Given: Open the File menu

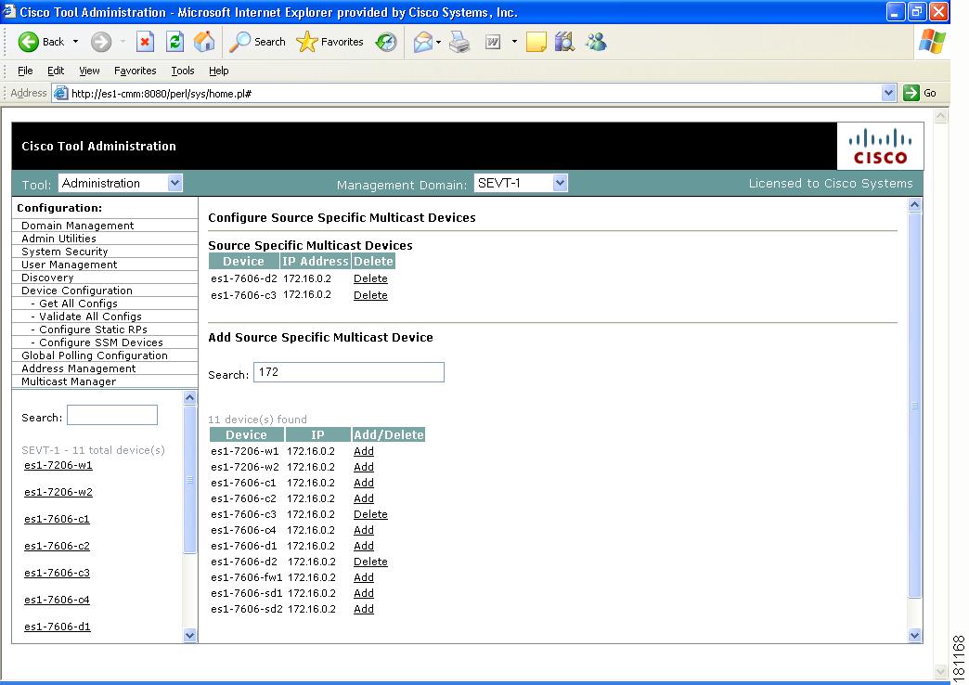Looking at the screenshot, I should pos(25,71).
